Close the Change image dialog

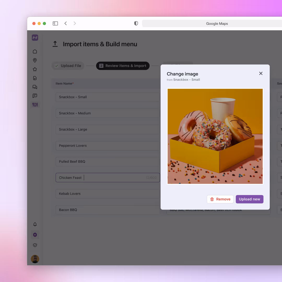[x=261, y=73]
